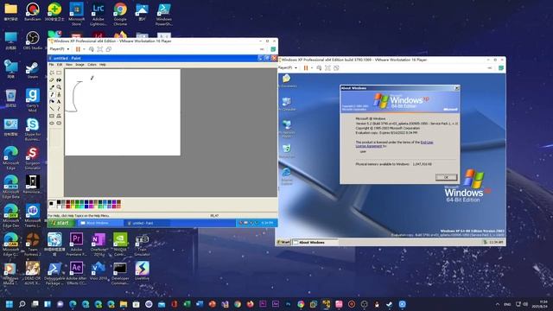
Task: Open Google Chrome desktop shortcut
Action: (120, 14)
